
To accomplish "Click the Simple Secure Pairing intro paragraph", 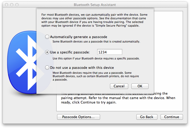I will pos(94,20).
